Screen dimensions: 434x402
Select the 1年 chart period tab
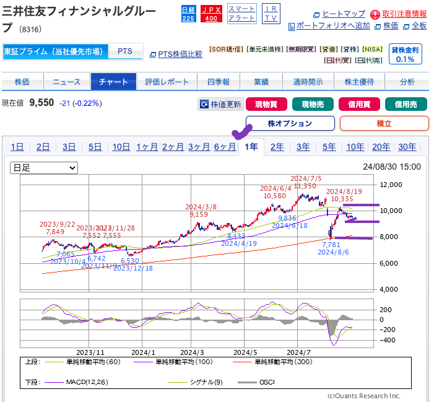click(x=251, y=147)
